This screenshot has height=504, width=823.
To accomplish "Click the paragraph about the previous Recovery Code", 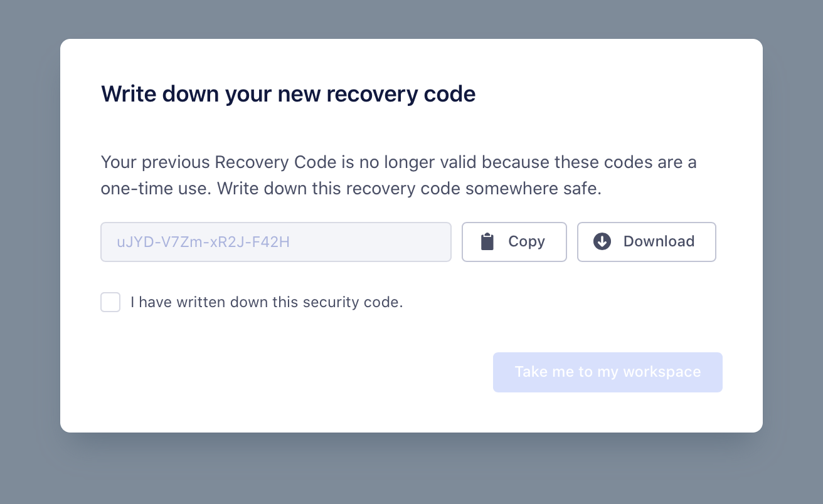I will point(399,176).
